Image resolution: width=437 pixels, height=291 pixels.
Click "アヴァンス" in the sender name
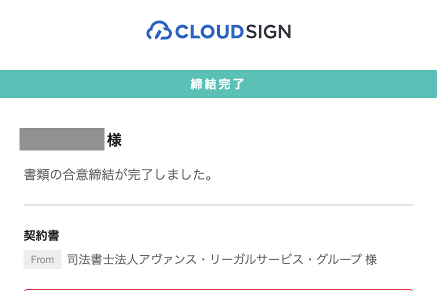coord(167,259)
